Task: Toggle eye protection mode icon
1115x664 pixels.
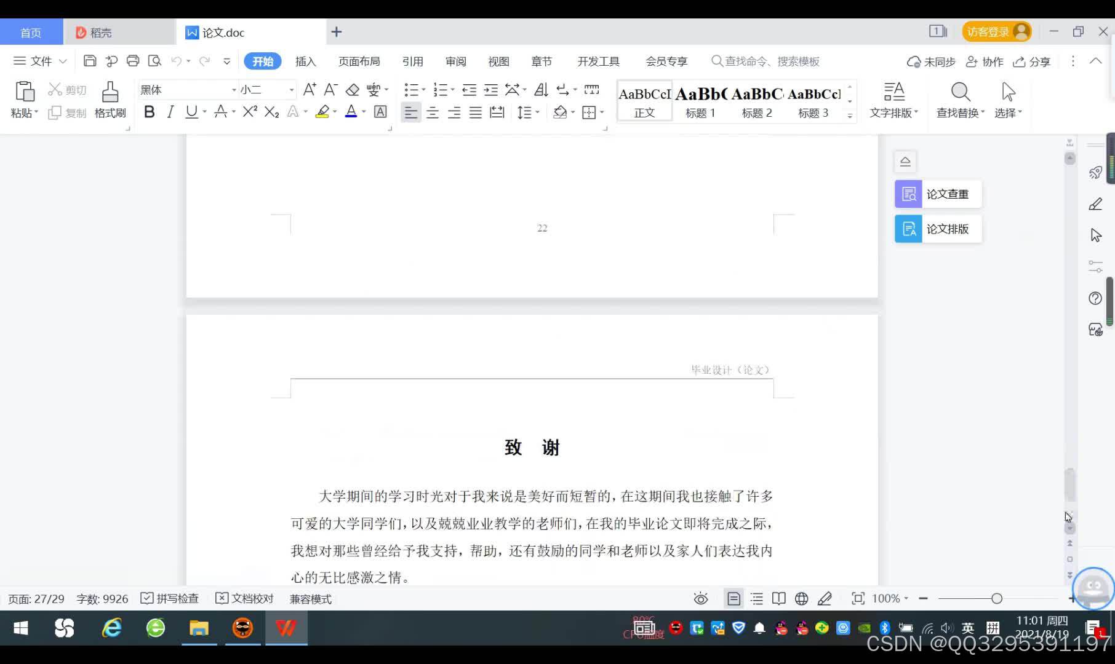Action: (701, 598)
